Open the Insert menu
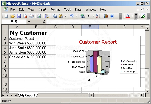151x104 pixels. point(42,9)
